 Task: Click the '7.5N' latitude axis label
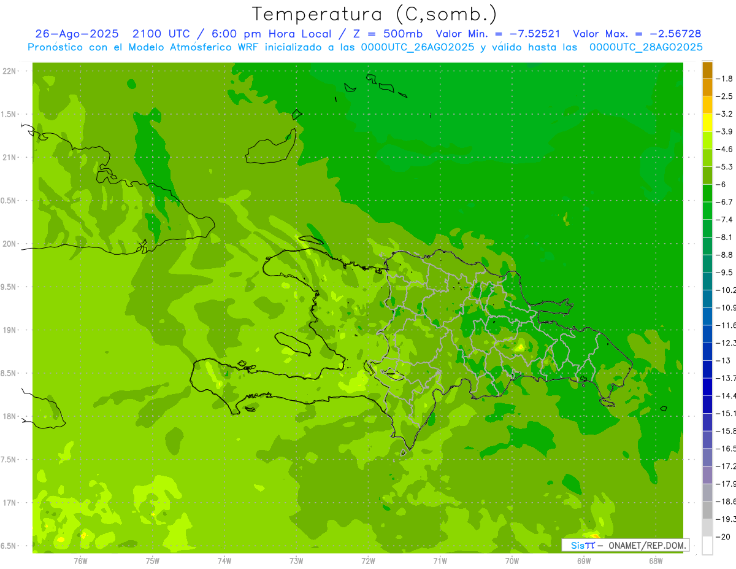pos(8,460)
